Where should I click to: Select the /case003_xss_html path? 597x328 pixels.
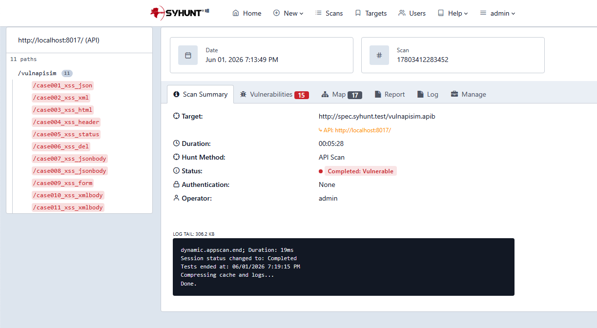62,110
